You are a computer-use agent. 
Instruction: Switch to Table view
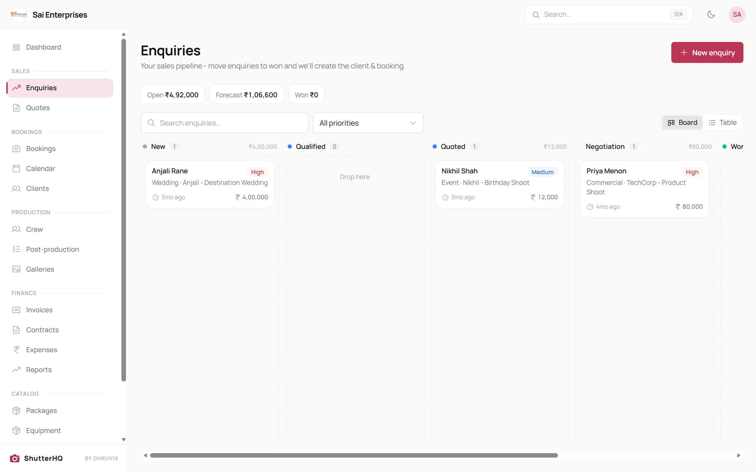tap(723, 122)
